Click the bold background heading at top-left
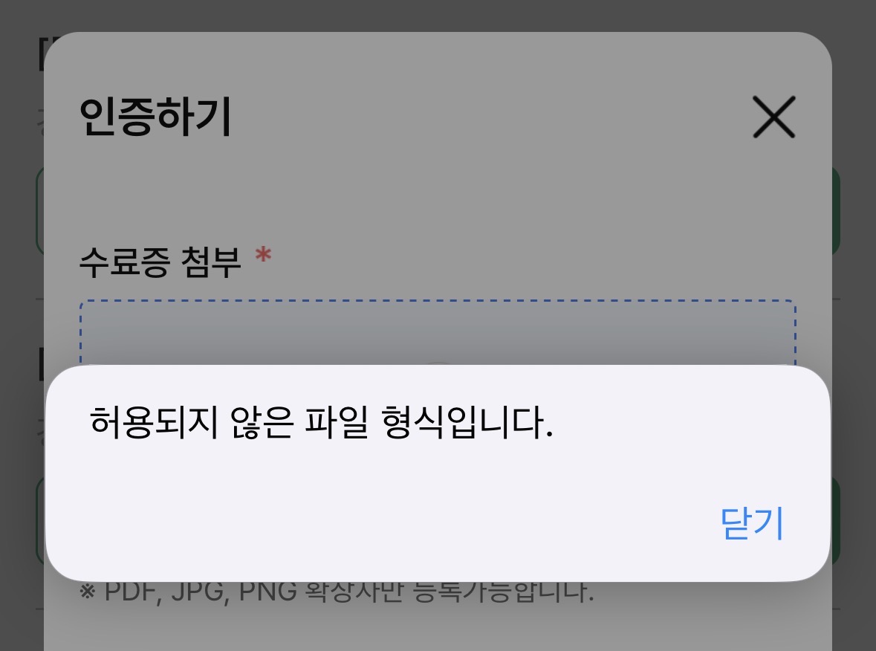This screenshot has height=651, width=876. click(x=40, y=54)
